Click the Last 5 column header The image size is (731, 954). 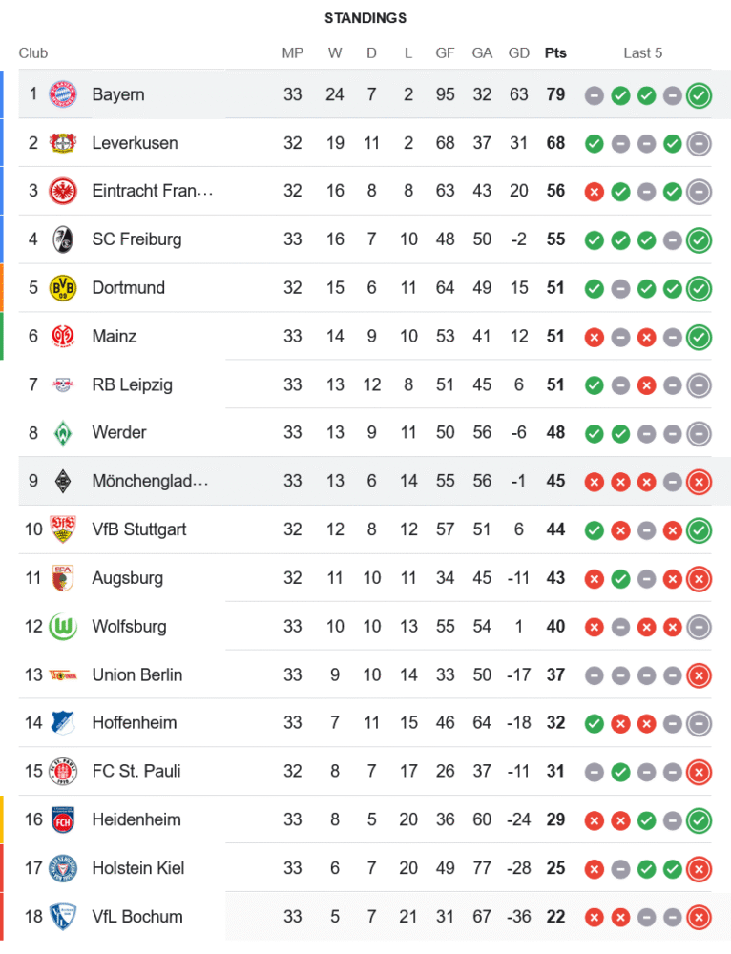pyautogui.click(x=643, y=53)
